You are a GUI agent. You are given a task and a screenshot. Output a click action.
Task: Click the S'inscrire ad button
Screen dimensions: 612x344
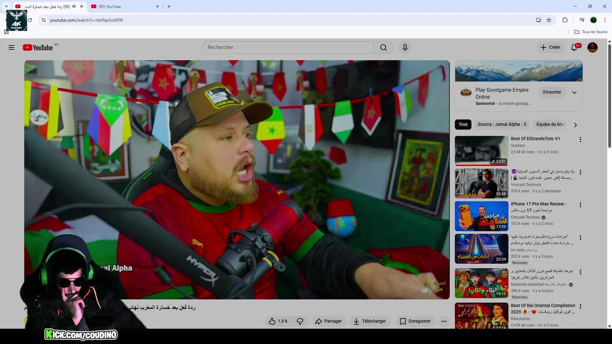(x=552, y=92)
